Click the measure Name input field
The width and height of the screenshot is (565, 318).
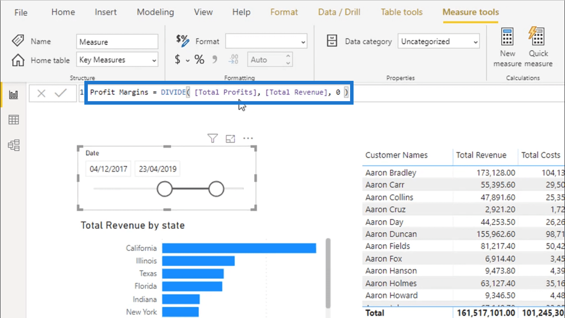point(117,42)
